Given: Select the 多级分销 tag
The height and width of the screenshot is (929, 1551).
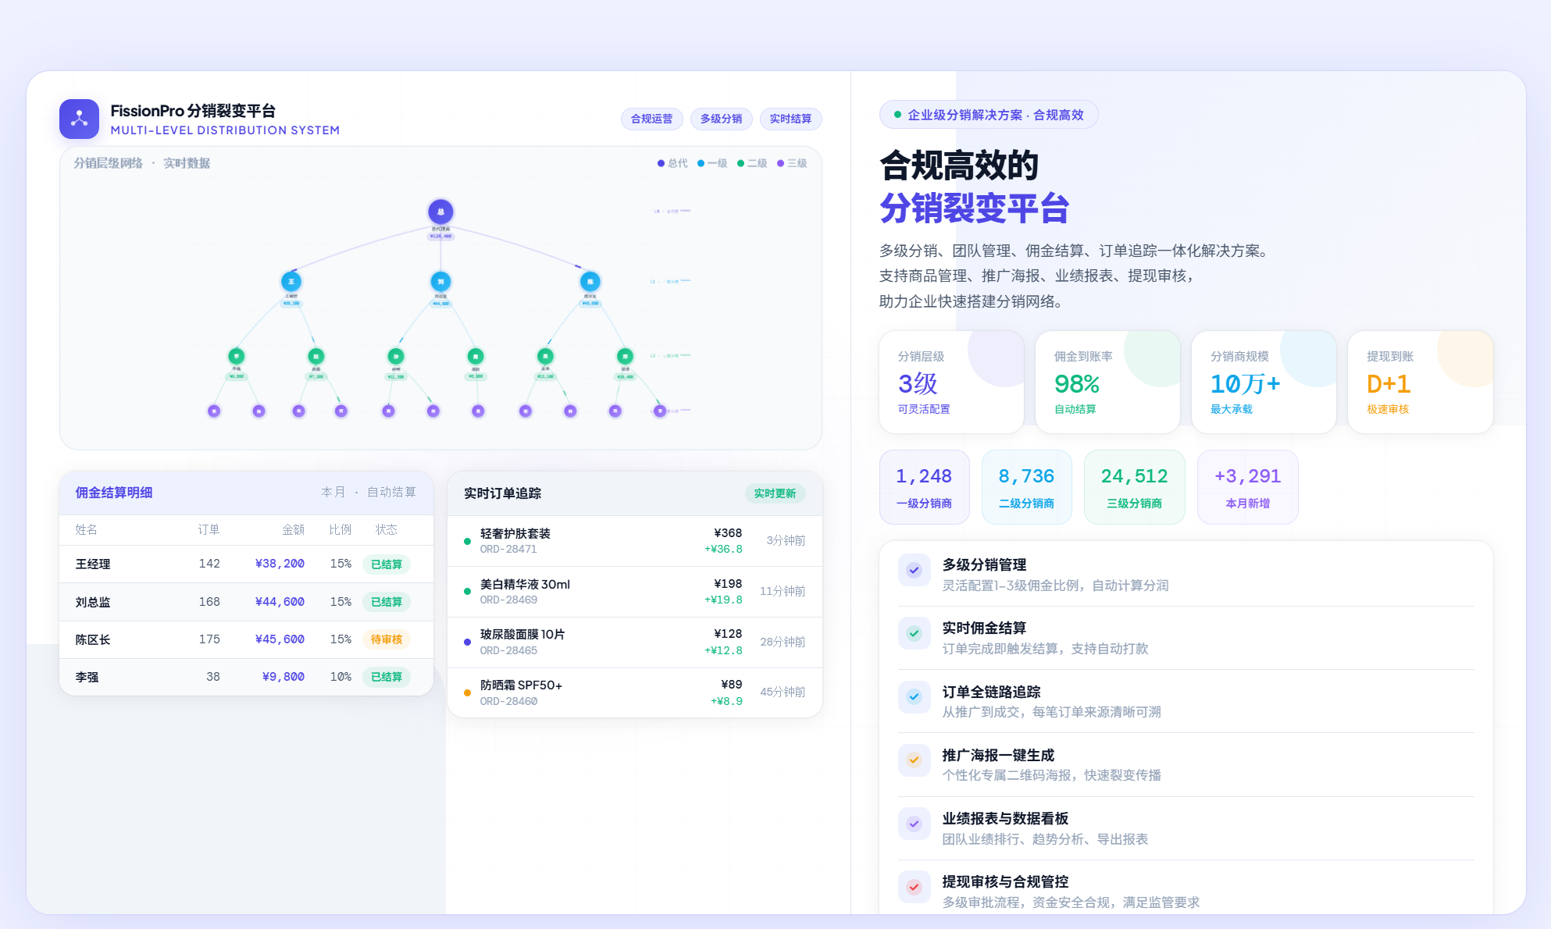Looking at the screenshot, I should 721,119.
